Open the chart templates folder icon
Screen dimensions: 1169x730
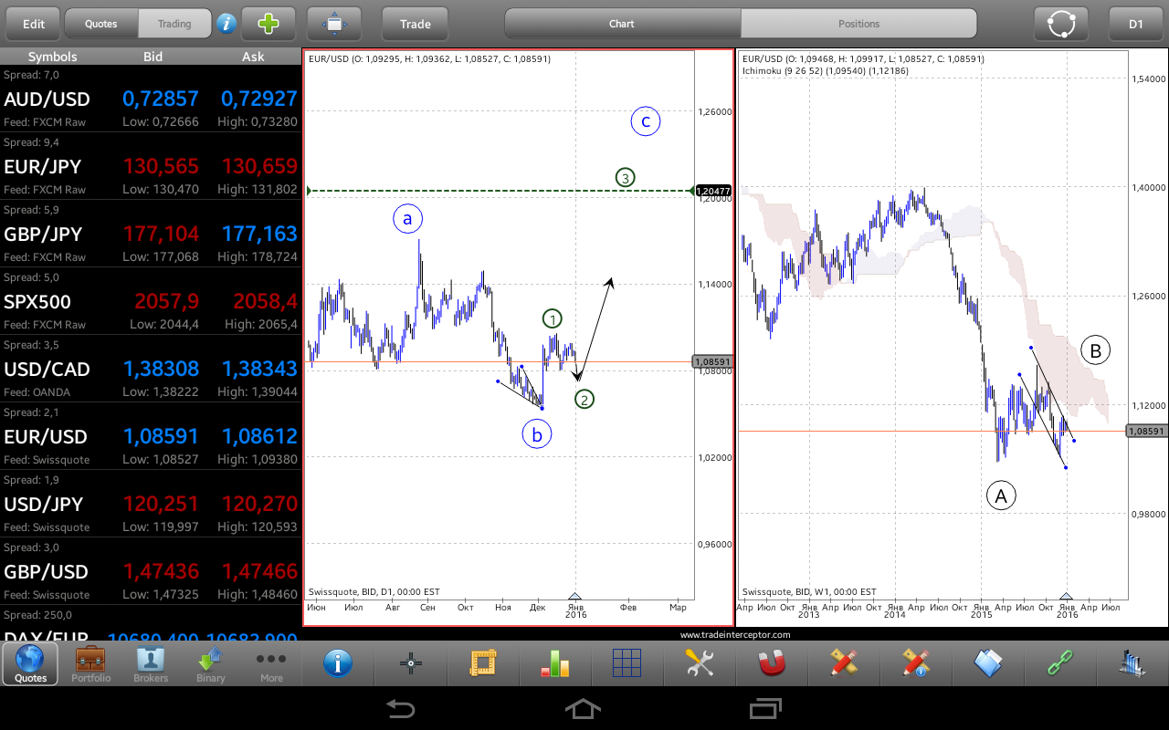coord(988,663)
